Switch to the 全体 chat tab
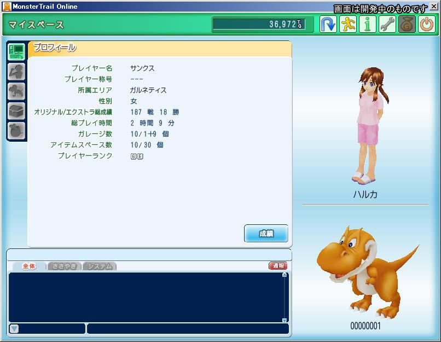Viewport: 441px width, 342px height. pyautogui.click(x=29, y=266)
